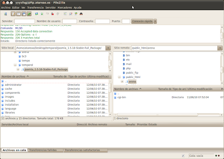Toggle directory comparison
Viewport: 224px width, 159px height.
[x=70, y=14]
